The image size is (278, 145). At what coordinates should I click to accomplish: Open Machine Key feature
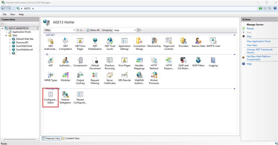[154, 43]
